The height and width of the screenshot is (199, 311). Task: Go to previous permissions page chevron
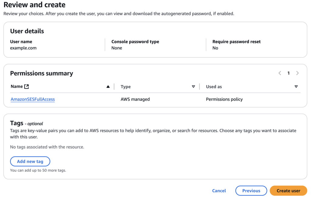[280, 73]
